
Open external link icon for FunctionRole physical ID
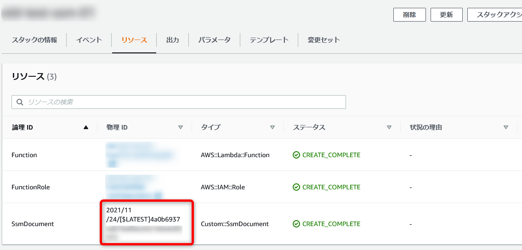pyautogui.click(x=159, y=195)
